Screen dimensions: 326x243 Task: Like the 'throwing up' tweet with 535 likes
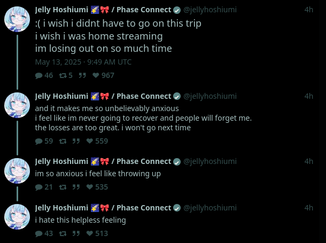[90, 187]
